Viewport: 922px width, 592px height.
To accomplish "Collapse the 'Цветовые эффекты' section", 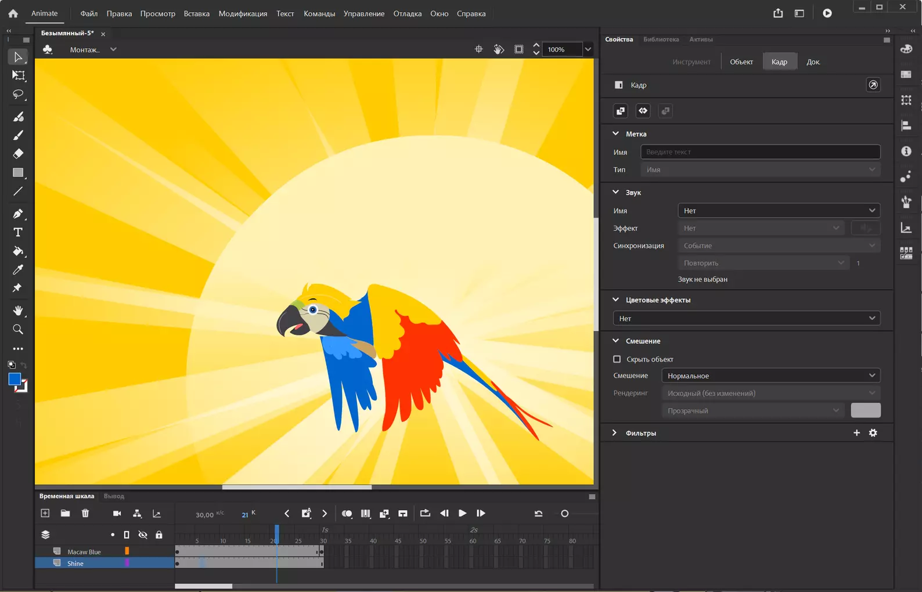I will (x=616, y=299).
